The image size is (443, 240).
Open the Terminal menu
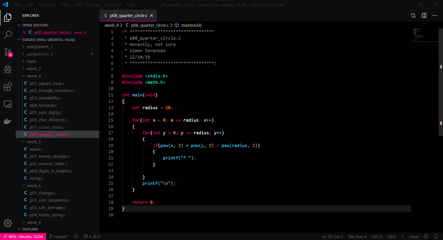click(112, 5)
